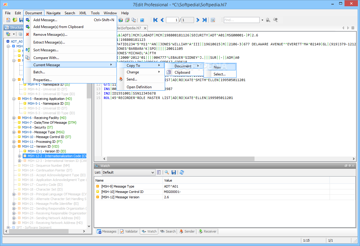This screenshot has width=360, height=246.
Task: Click the scroll tabs left arrow
Action: pos(343,28)
